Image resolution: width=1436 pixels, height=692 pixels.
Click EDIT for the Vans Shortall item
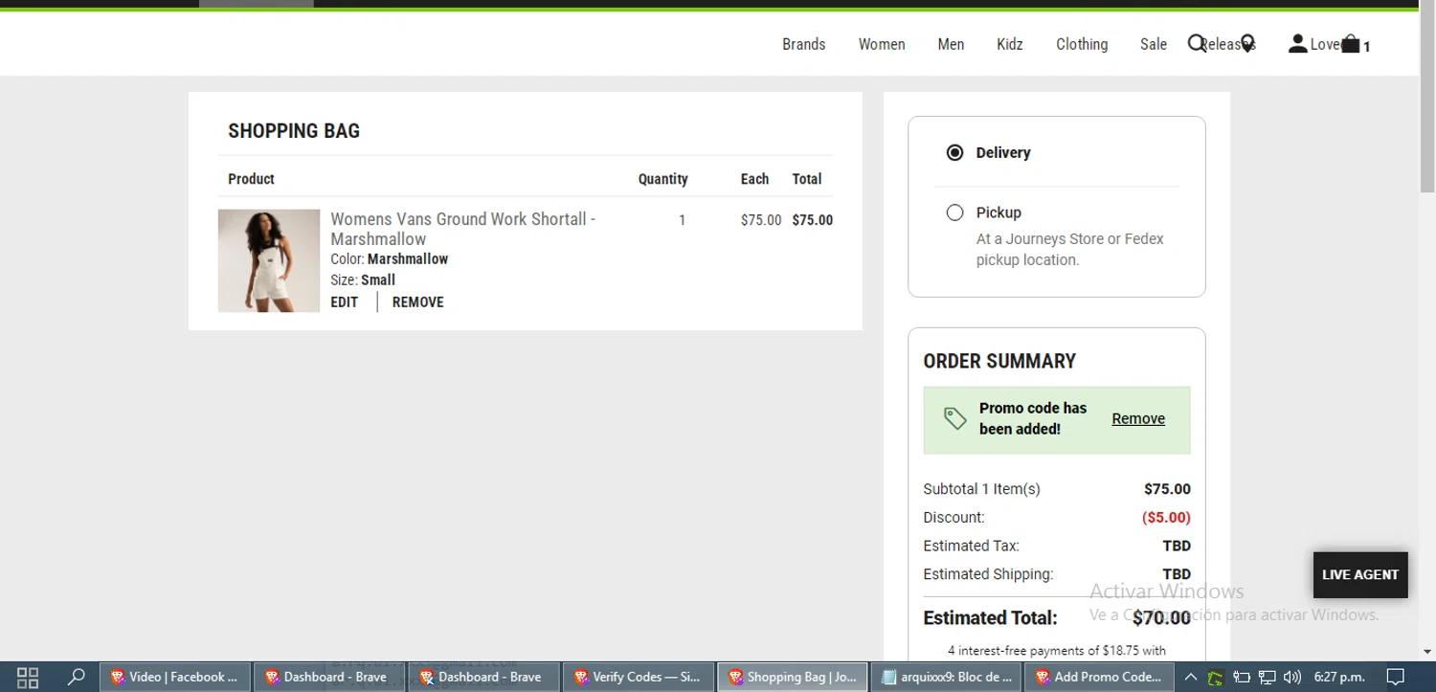click(x=344, y=302)
